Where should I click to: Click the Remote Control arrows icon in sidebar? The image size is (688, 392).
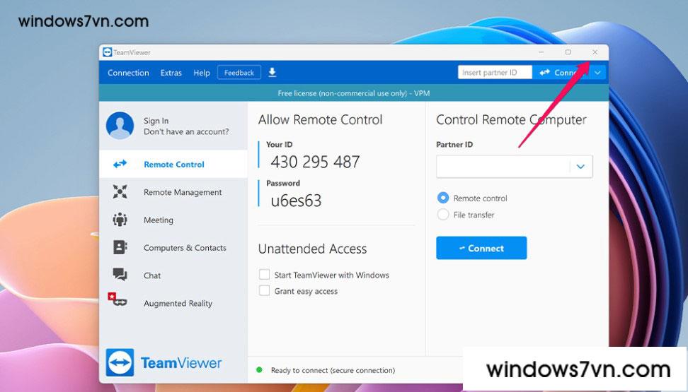click(120, 165)
